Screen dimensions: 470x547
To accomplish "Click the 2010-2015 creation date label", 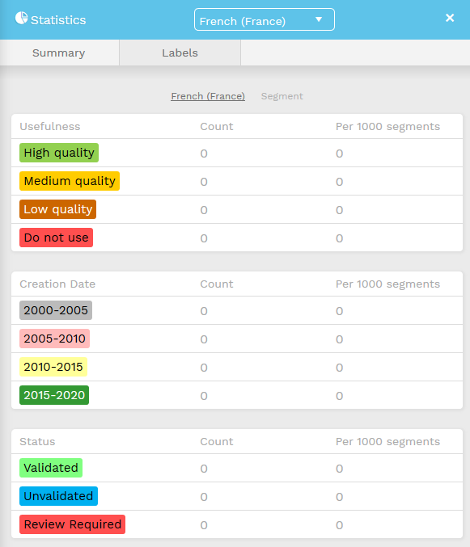I will [53, 367].
